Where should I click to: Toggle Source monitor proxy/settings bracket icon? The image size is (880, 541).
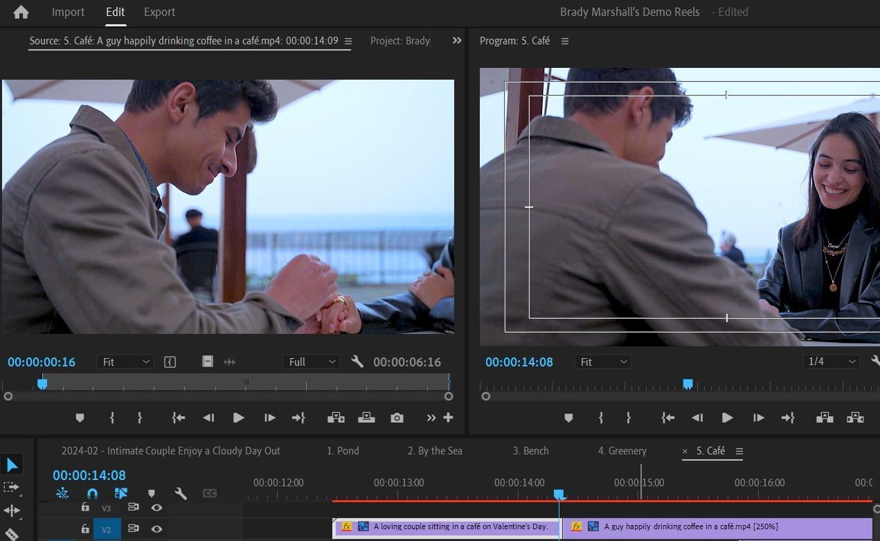170,362
